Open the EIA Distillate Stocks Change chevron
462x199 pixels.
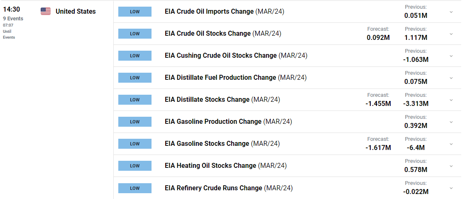451,100
